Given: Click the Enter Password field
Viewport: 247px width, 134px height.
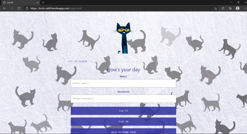Looking at the screenshot, I should 123,99.
